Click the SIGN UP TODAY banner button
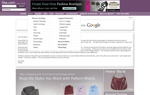This screenshot has height=95, width=150. click(x=69, y=8)
